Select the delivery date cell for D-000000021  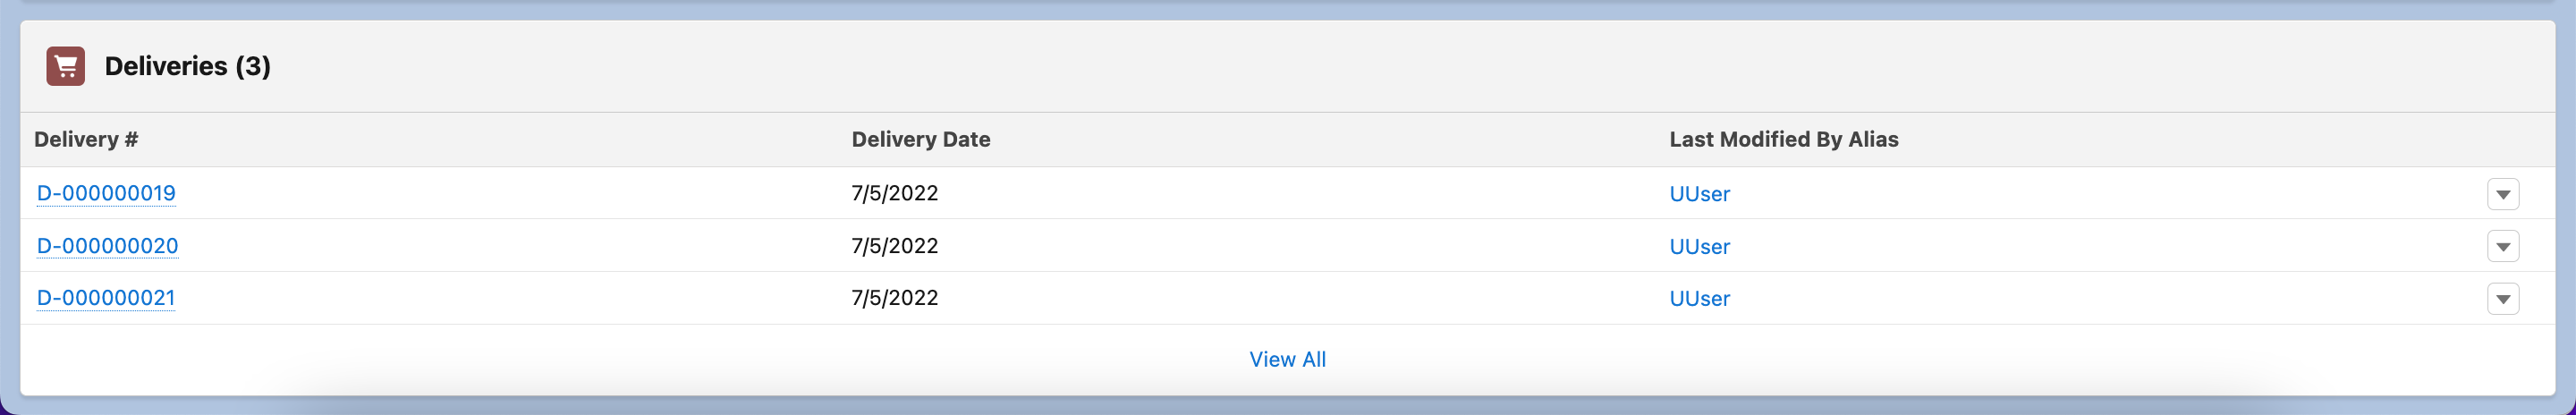click(894, 298)
